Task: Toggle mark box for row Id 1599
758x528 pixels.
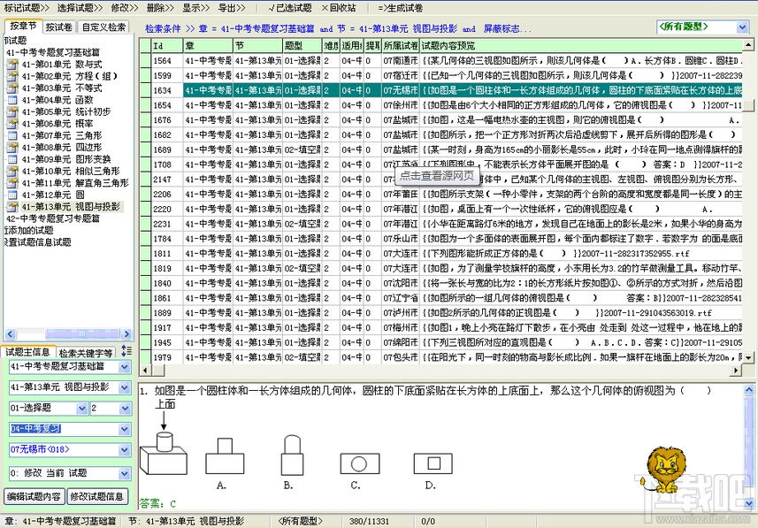Action: pyautogui.click(x=146, y=76)
